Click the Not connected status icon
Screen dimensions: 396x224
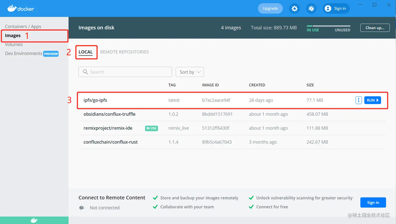[x=82, y=208]
